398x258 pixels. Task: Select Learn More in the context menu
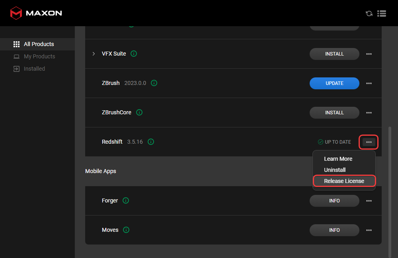tap(338, 159)
